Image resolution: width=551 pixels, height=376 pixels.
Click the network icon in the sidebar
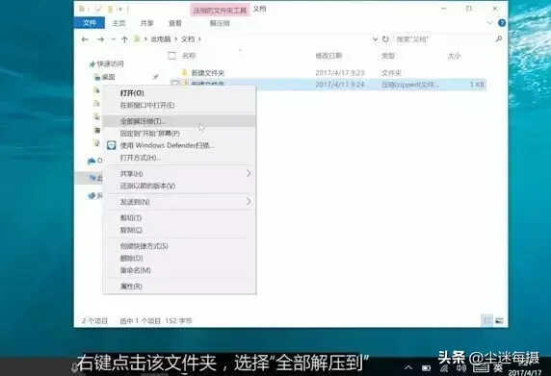[x=92, y=195]
